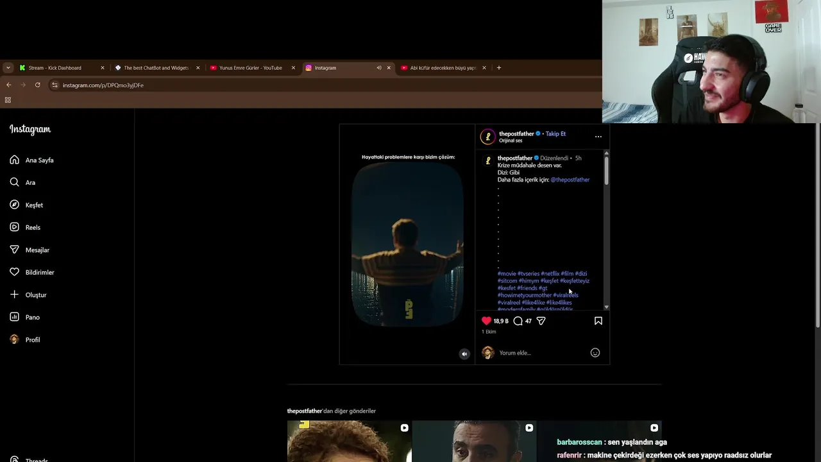Viewport: 821px width, 462px height.
Task: Click @thepostfather mention in caption
Action: pos(570,180)
